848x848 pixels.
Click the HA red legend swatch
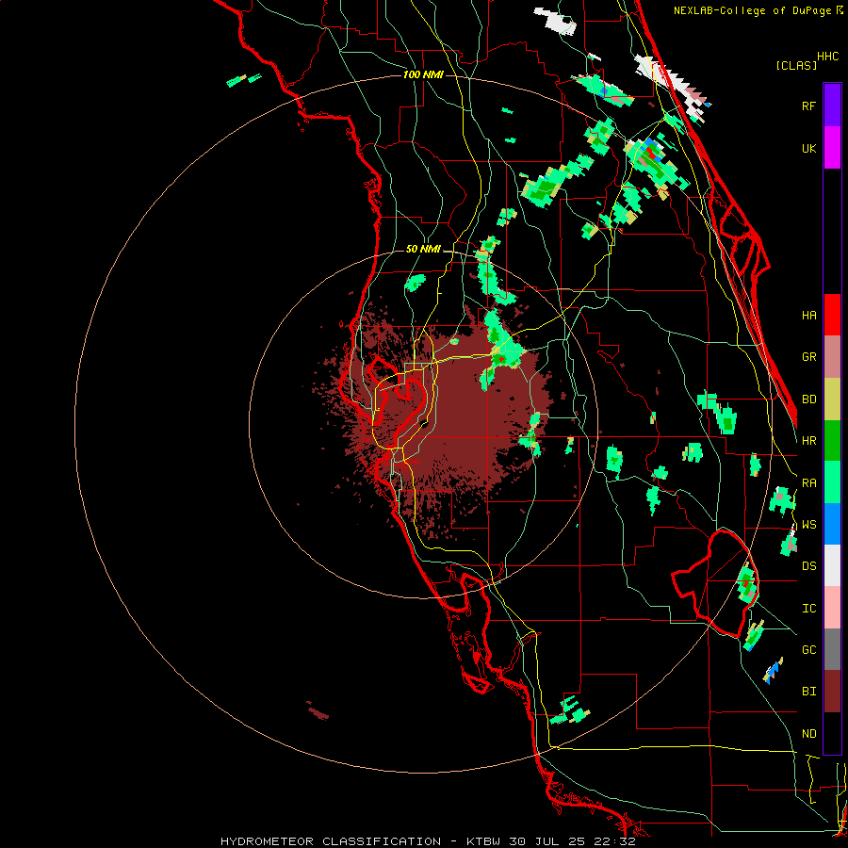832,315
